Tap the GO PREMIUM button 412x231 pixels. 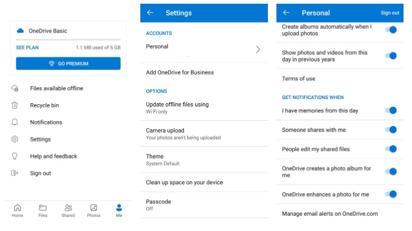click(x=69, y=63)
